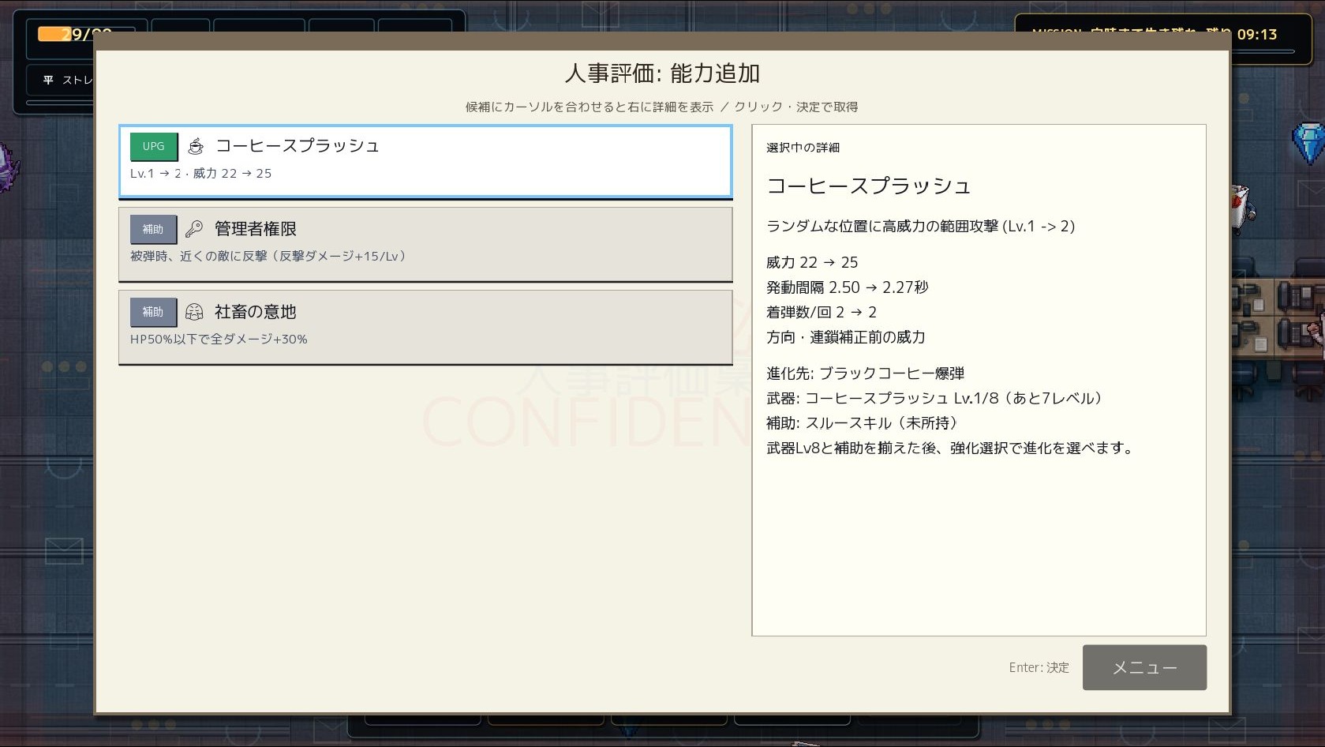Click the HP50%以下で全ダメージ+30% description
This screenshot has height=747, width=1325.
coord(219,339)
